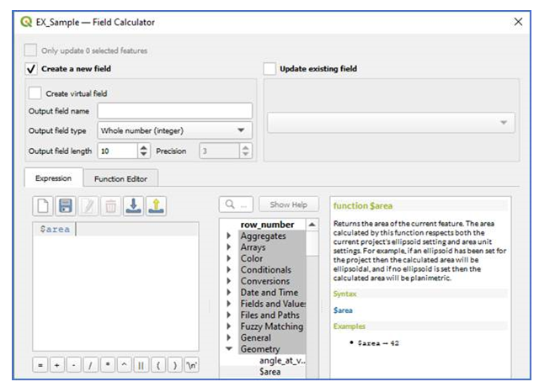
Task: Click the edit expression pencil icon
Action: [88, 206]
